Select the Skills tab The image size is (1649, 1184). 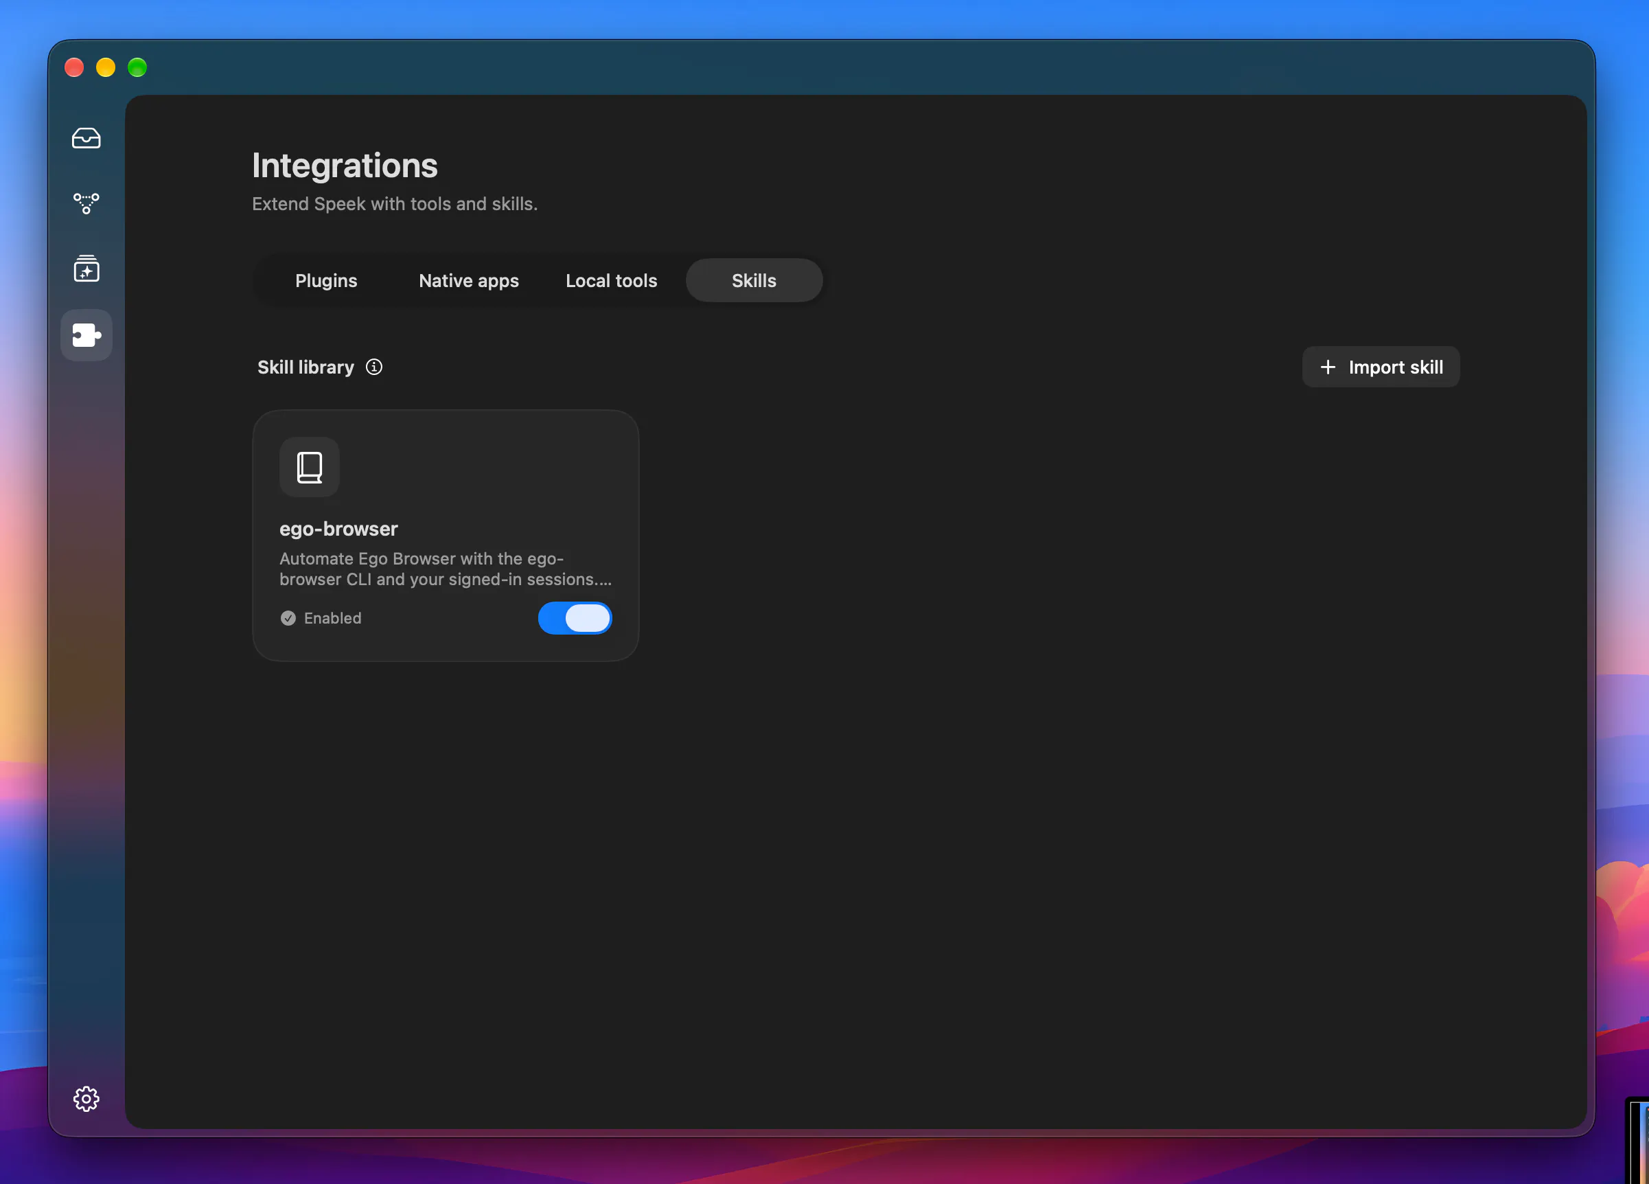tap(754, 281)
